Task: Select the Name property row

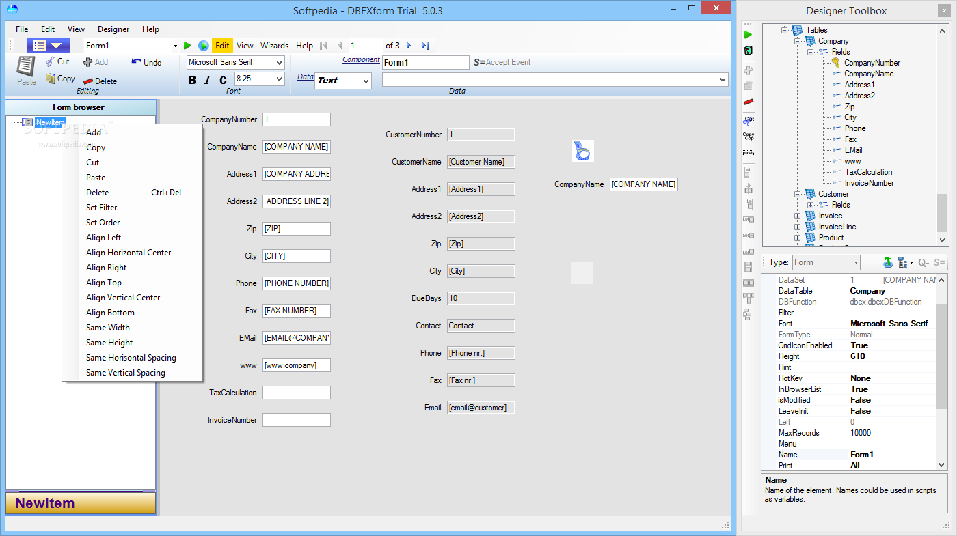Action: tap(850, 455)
